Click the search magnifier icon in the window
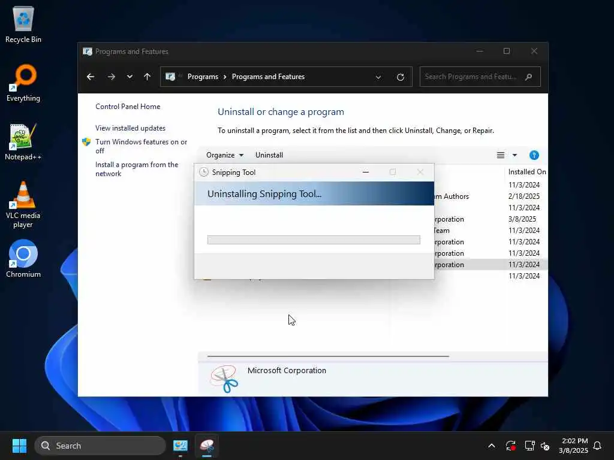Screen dimensions: 614x460 [529, 77]
